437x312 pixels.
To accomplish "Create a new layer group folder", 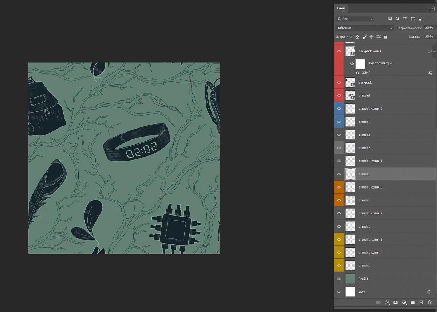I will pyautogui.click(x=413, y=303).
